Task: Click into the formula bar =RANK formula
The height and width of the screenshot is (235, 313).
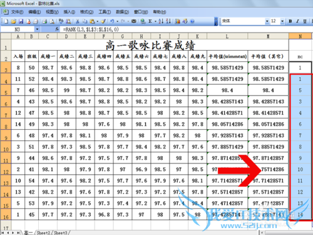Action: 91,29
